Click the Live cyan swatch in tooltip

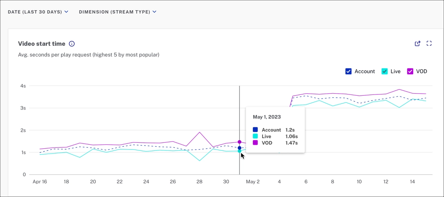pyautogui.click(x=255, y=136)
